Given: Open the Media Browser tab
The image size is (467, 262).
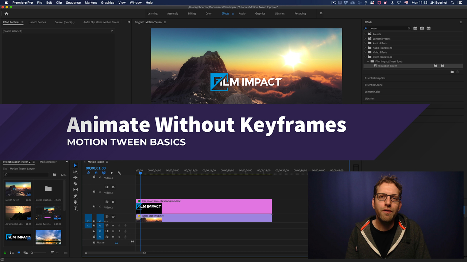Looking at the screenshot, I should (x=48, y=162).
